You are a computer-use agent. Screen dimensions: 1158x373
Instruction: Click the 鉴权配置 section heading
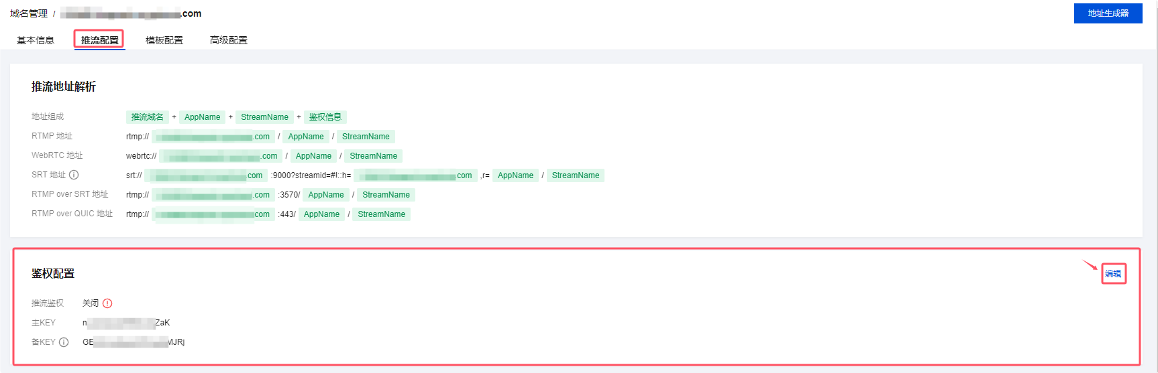pos(53,274)
